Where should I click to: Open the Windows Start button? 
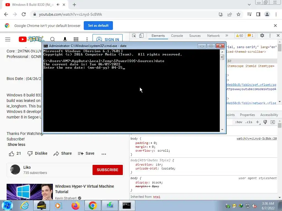(x=7, y=206)
